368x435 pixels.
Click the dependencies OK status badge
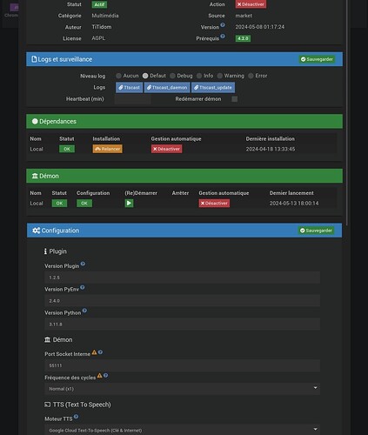(x=67, y=149)
